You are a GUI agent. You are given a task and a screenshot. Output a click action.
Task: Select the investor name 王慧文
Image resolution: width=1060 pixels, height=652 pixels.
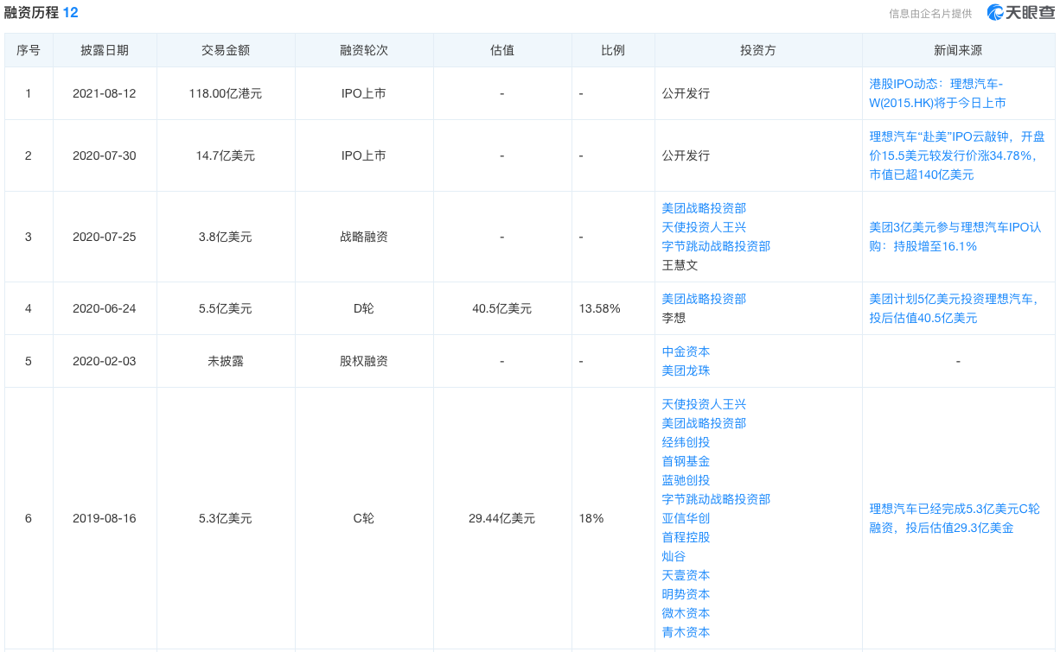[680, 265]
